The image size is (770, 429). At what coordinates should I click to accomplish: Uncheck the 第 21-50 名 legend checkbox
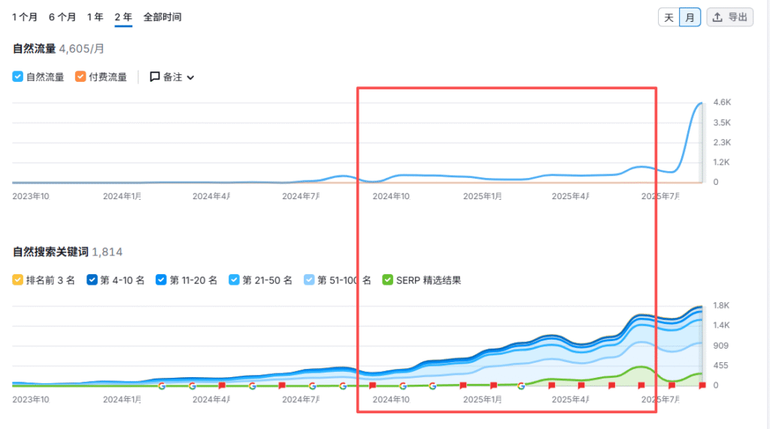pyautogui.click(x=234, y=280)
